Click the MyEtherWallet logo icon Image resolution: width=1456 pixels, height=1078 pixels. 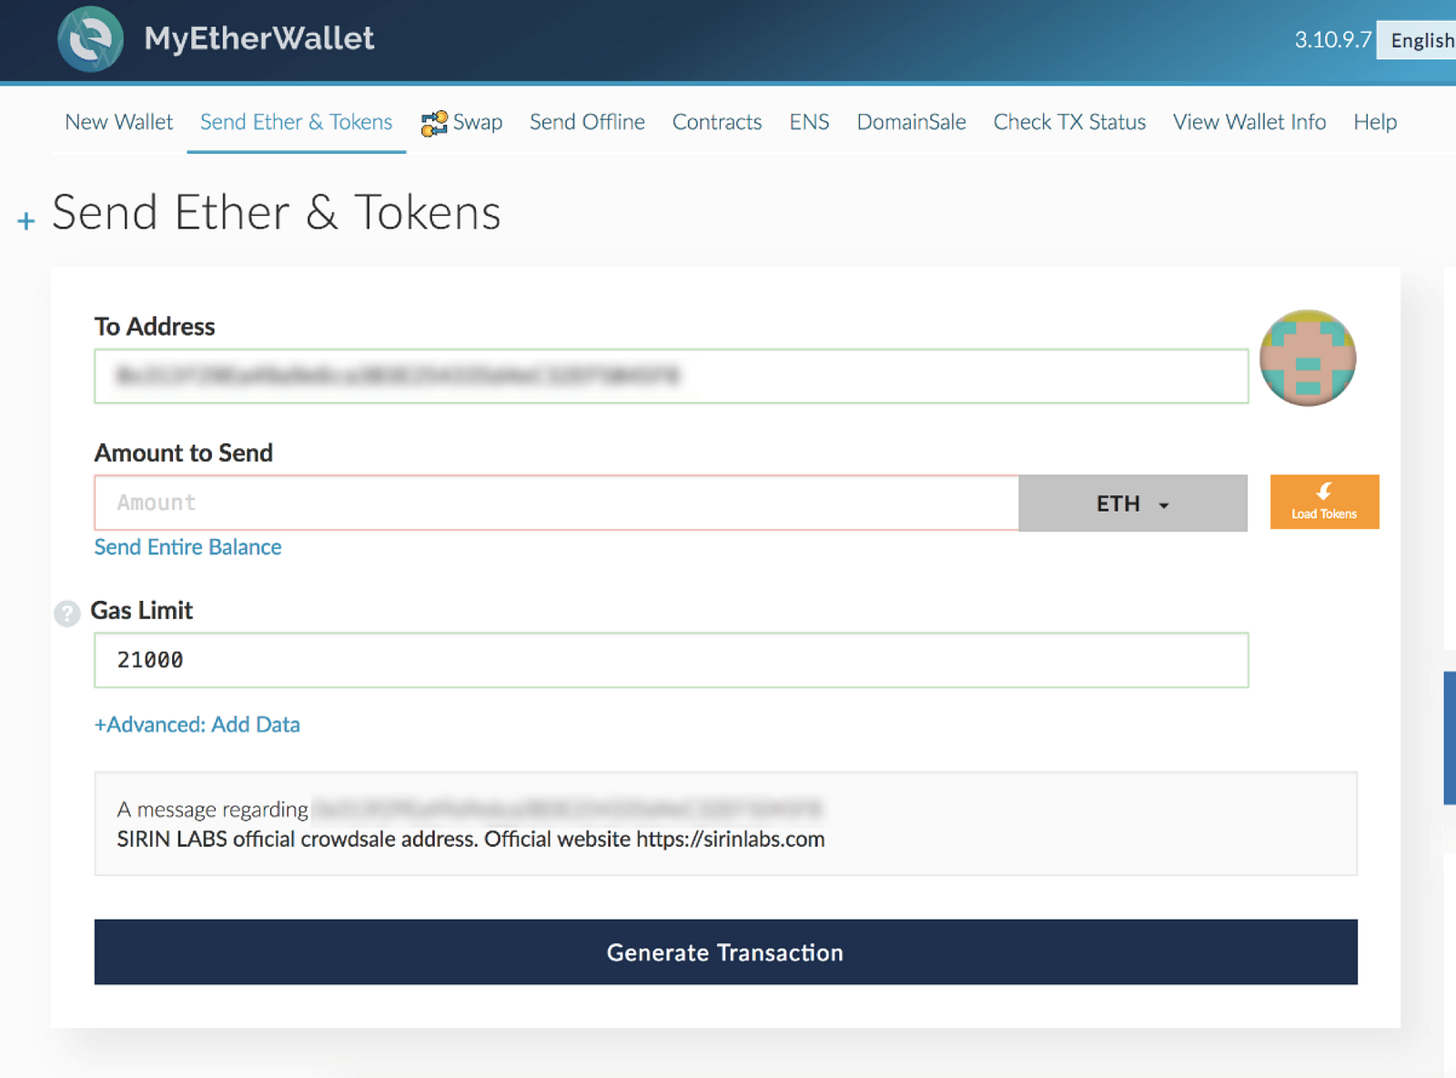(90, 39)
